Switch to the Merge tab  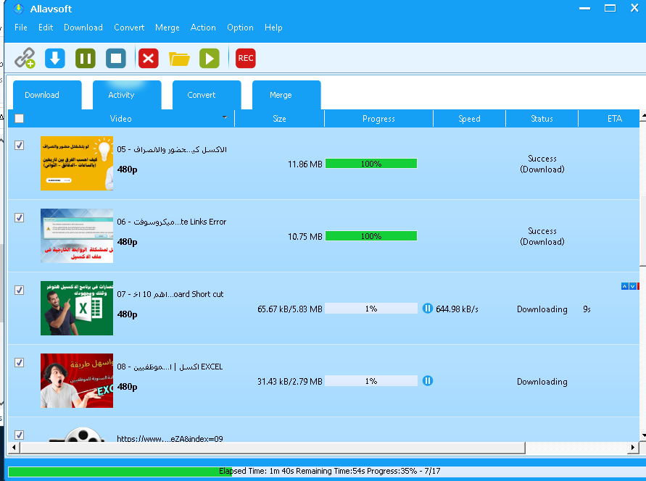281,95
